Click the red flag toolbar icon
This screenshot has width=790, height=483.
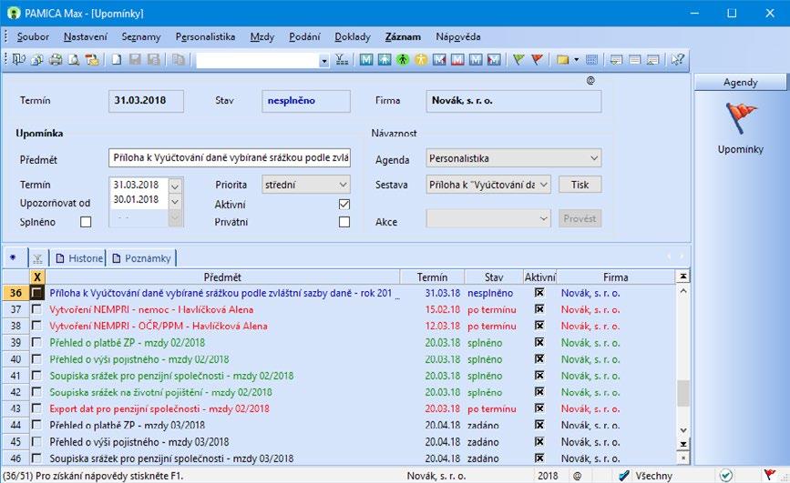point(537,59)
